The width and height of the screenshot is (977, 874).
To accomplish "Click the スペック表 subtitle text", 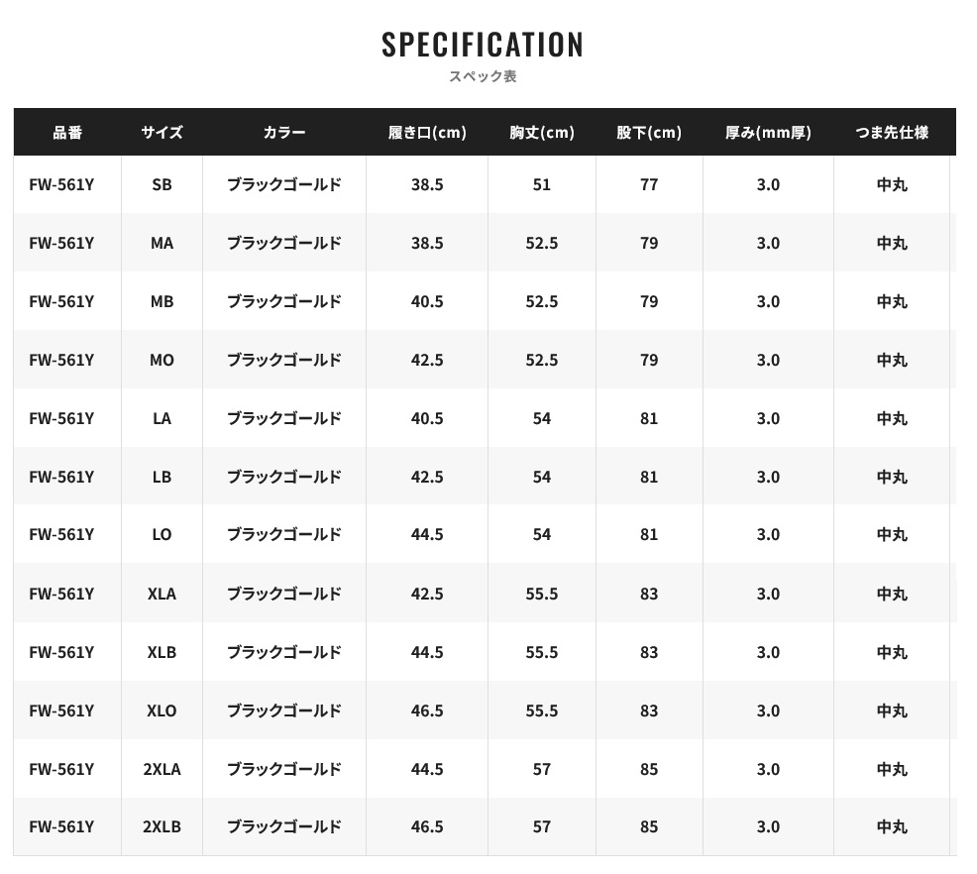I will pos(483,76).
